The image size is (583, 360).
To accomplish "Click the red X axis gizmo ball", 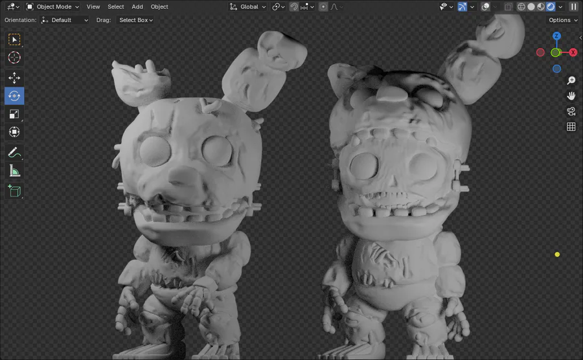I will click(573, 52).
